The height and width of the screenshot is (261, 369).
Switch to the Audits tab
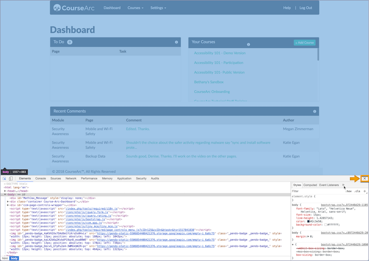[x=155, y=178]
